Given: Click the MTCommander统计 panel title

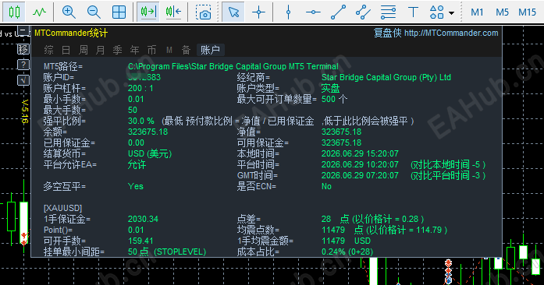Looking at the screenshot, I should point(71,33).
